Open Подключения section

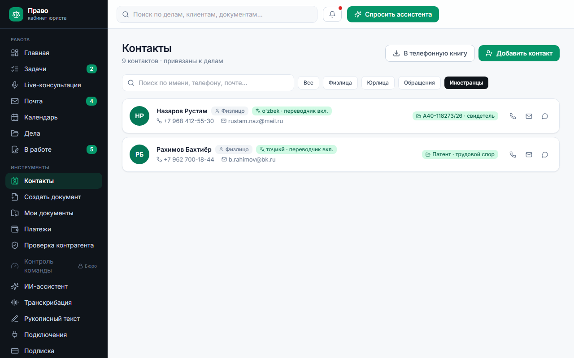tap(54, 335)
